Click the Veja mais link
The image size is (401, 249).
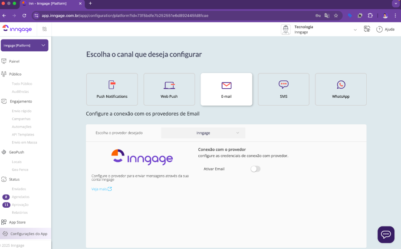[x=99, y=189]
